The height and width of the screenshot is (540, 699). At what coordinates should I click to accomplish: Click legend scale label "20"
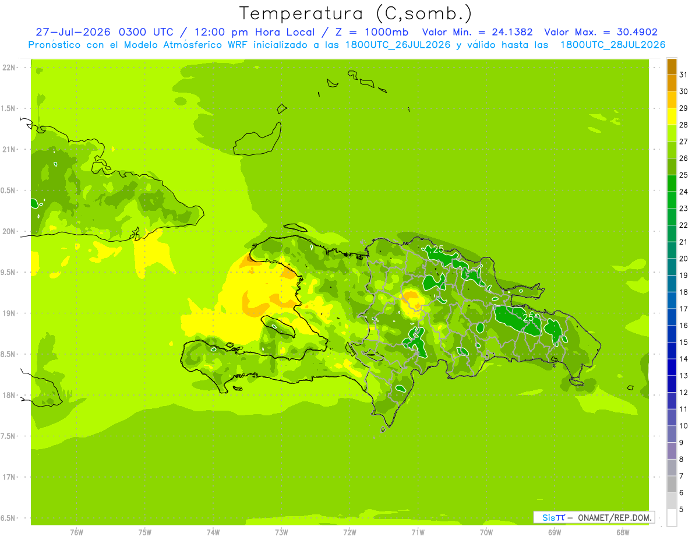click(x=683, y=259)
